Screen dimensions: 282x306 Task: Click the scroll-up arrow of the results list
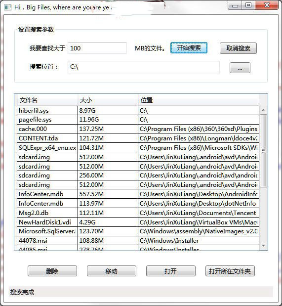(263, 110)
